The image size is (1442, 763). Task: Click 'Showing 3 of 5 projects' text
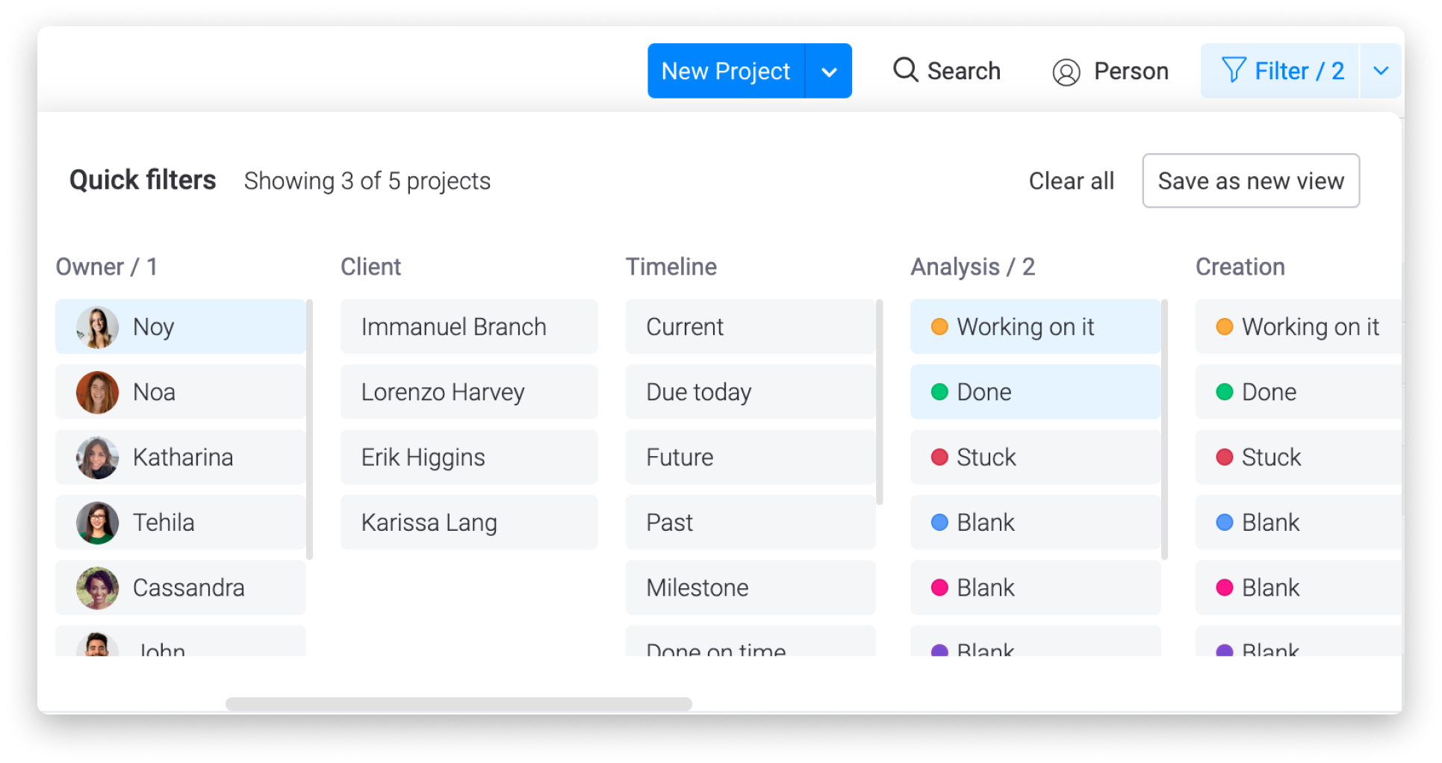(367, 181)
